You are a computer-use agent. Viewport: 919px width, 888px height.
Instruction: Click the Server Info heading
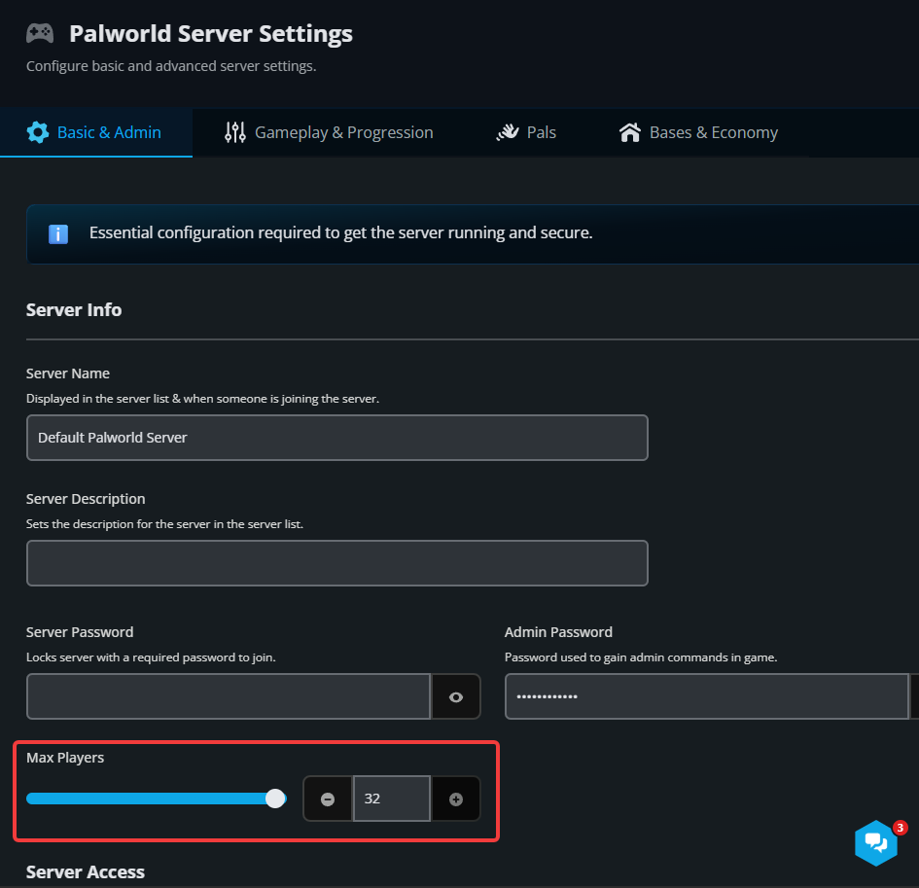(74, 310)
